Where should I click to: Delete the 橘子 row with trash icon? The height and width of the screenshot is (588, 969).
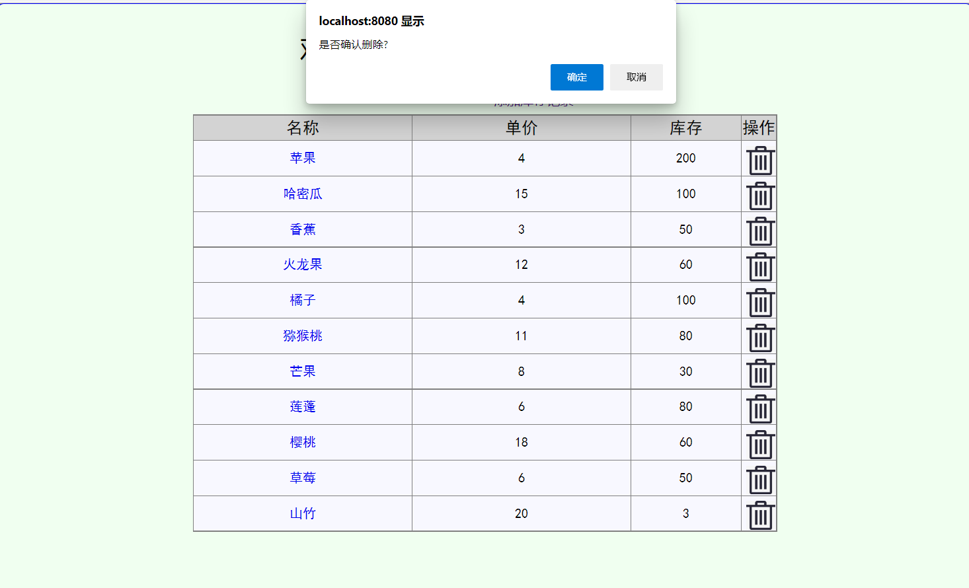pyautogui.click(x=760, y=303)
